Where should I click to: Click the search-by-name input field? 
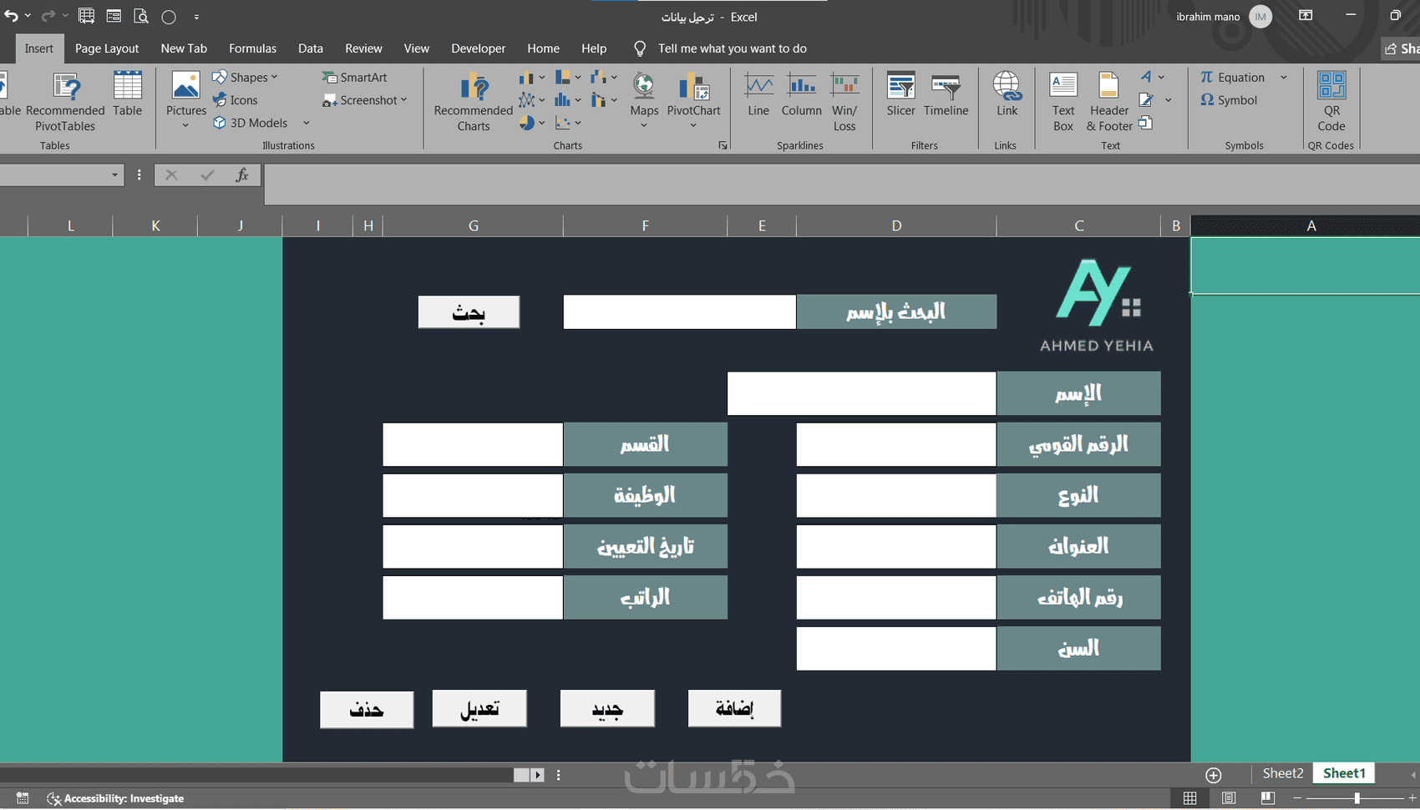(x=679, y=311)
